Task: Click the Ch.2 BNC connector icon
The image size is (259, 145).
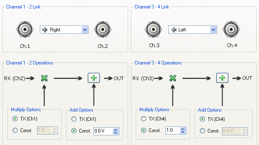Action: coord(103,29)
